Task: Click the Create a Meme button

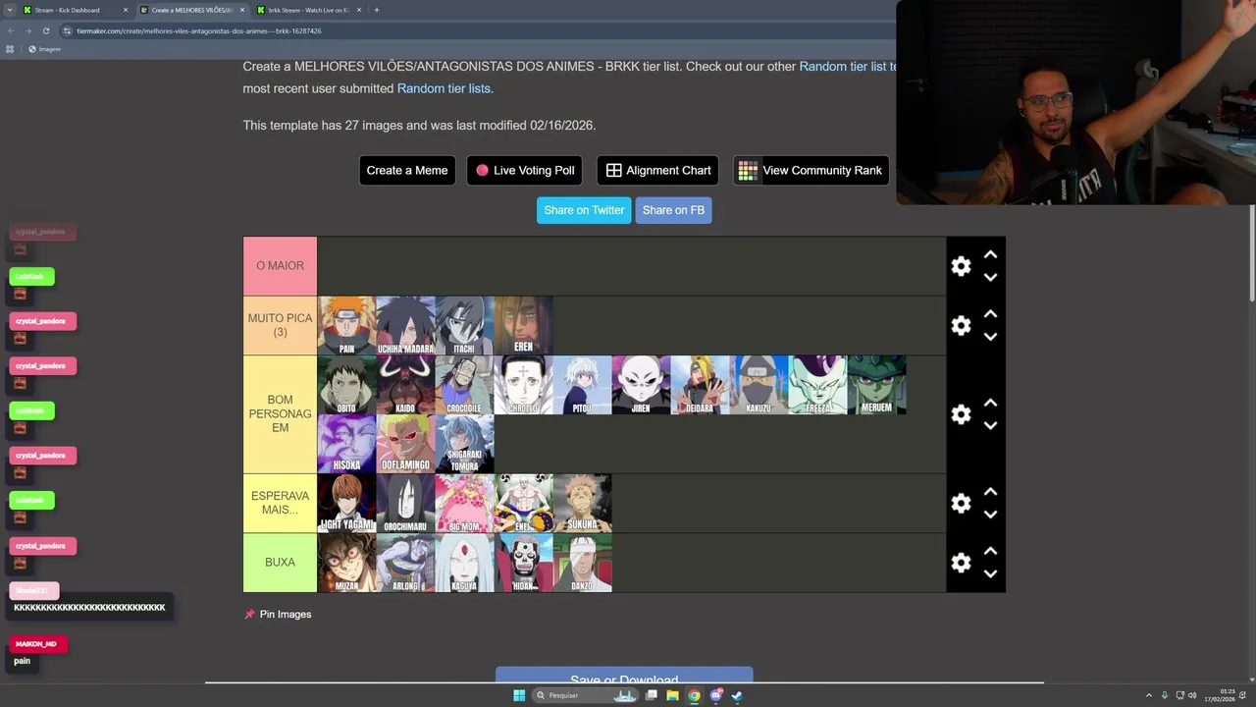Action: click(x=407, y=170)
